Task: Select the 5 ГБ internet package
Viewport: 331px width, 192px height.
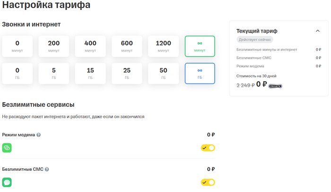Action: (x=53, y=73)
